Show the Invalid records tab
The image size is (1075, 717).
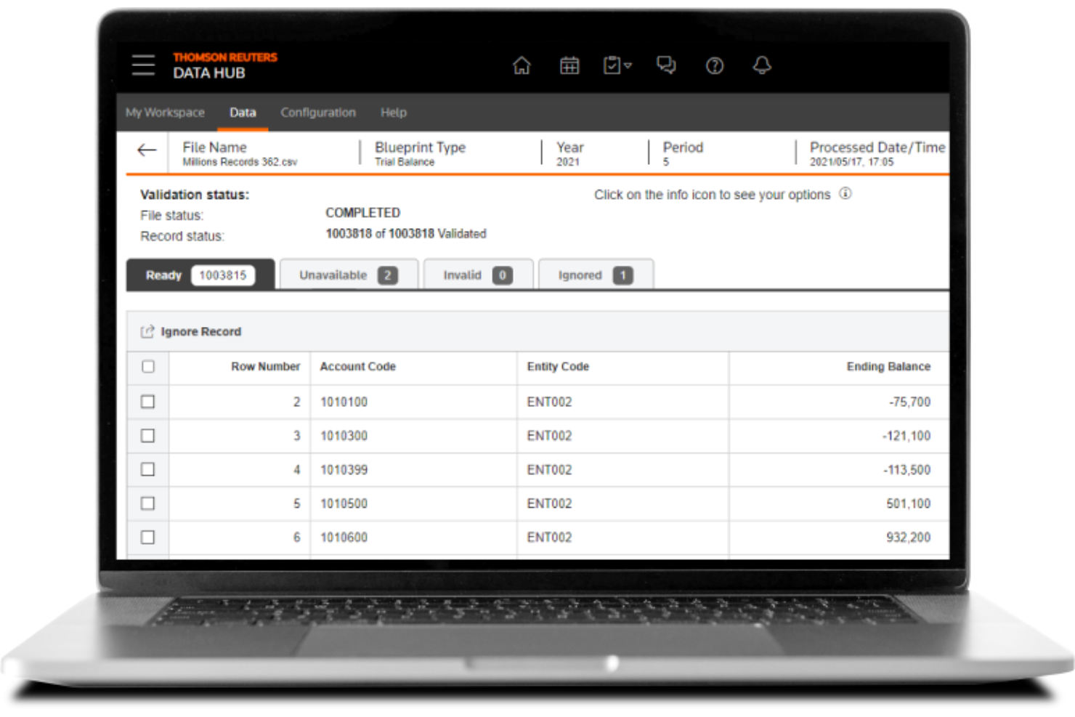click(478, 275)
